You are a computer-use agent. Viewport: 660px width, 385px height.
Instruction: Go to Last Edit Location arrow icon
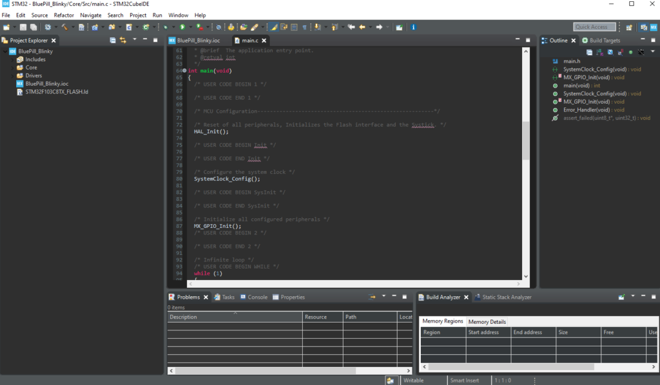click(x=351, y=27)
